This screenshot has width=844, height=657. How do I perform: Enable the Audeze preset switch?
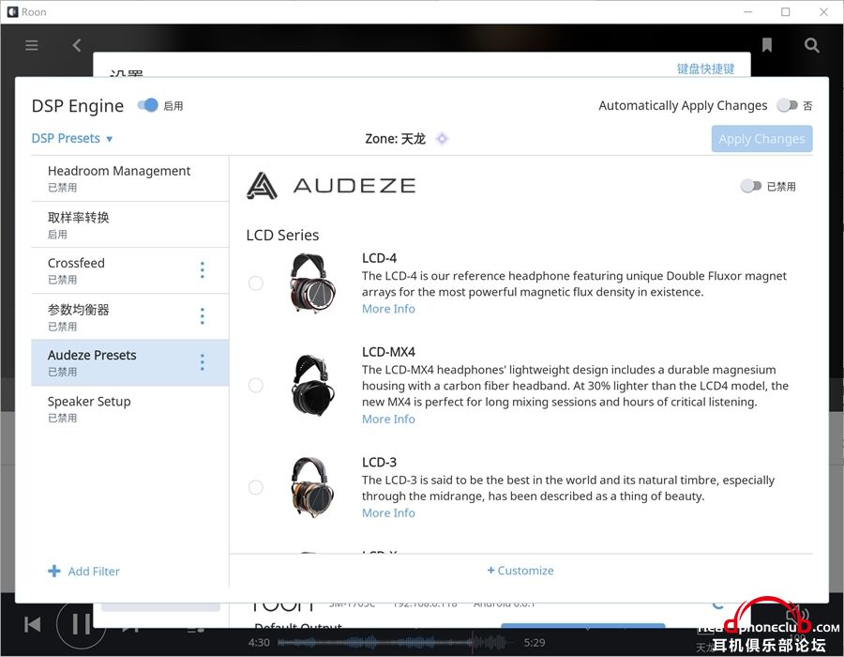(751, 187)
